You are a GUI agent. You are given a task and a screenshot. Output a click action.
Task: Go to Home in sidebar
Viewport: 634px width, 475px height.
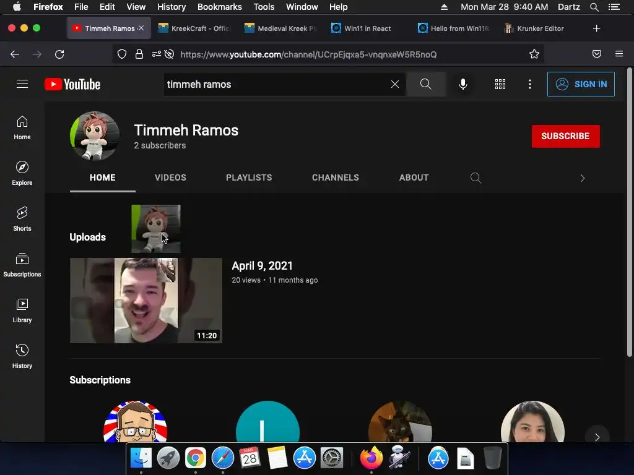(22, 128)
